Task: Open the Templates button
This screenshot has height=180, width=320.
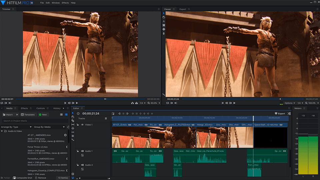Action: click(28, 115)
